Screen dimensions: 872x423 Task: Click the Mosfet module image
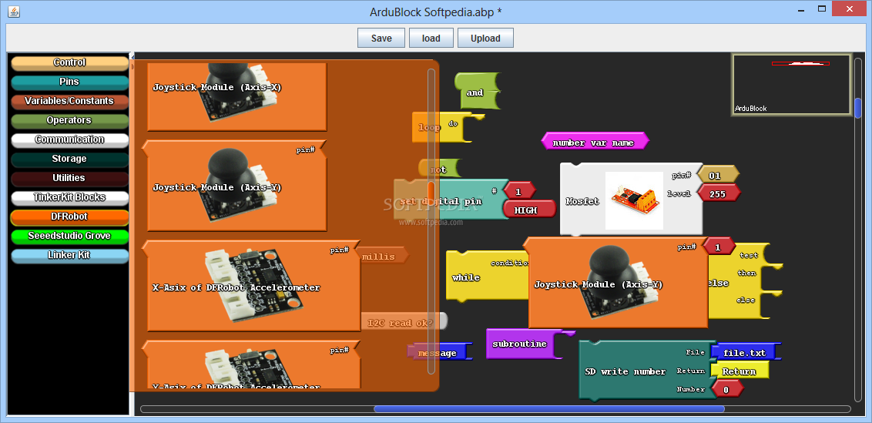(x=634, y=200)
